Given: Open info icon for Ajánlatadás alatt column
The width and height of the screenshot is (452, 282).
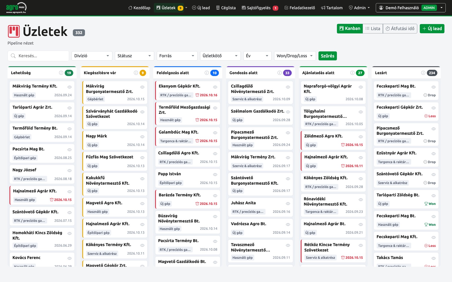Looking at the screenshot, I should pyautogui.click(x=352, y=73).
